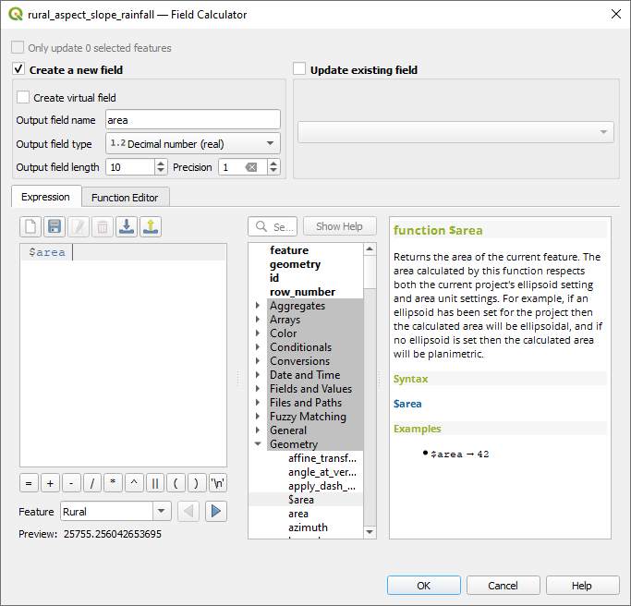The height and width of the screenshot is (606, 631).
Task: Open the Feature dropdown showing Rural
Action: tap(115, 511)
